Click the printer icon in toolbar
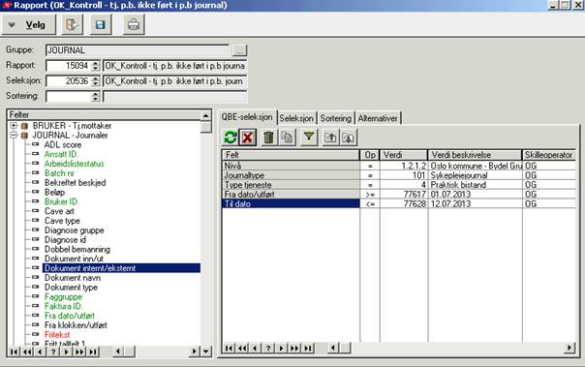This screenshot has width=585, height=367. pos(134,25)
